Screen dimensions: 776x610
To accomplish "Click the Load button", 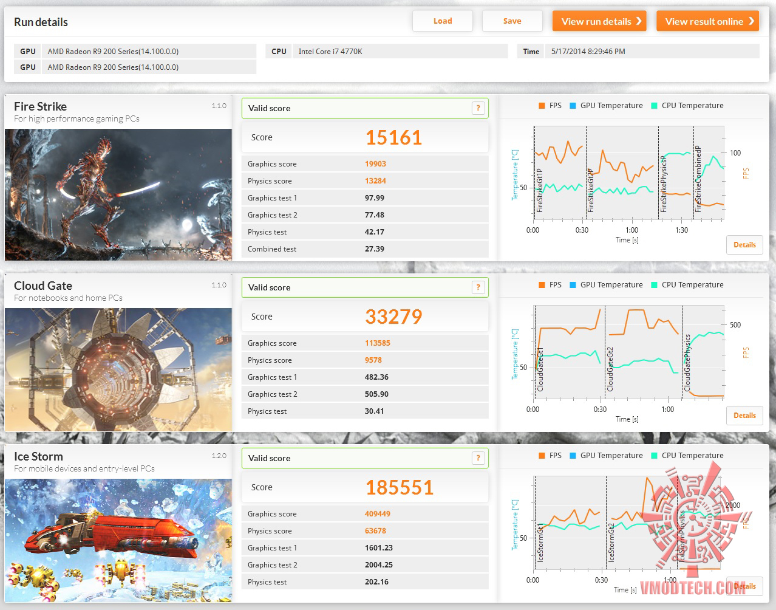I will (x=443, y=21).
